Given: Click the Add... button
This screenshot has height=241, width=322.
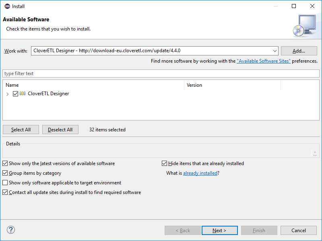Looking at the screenshot, I should (299, 51).
